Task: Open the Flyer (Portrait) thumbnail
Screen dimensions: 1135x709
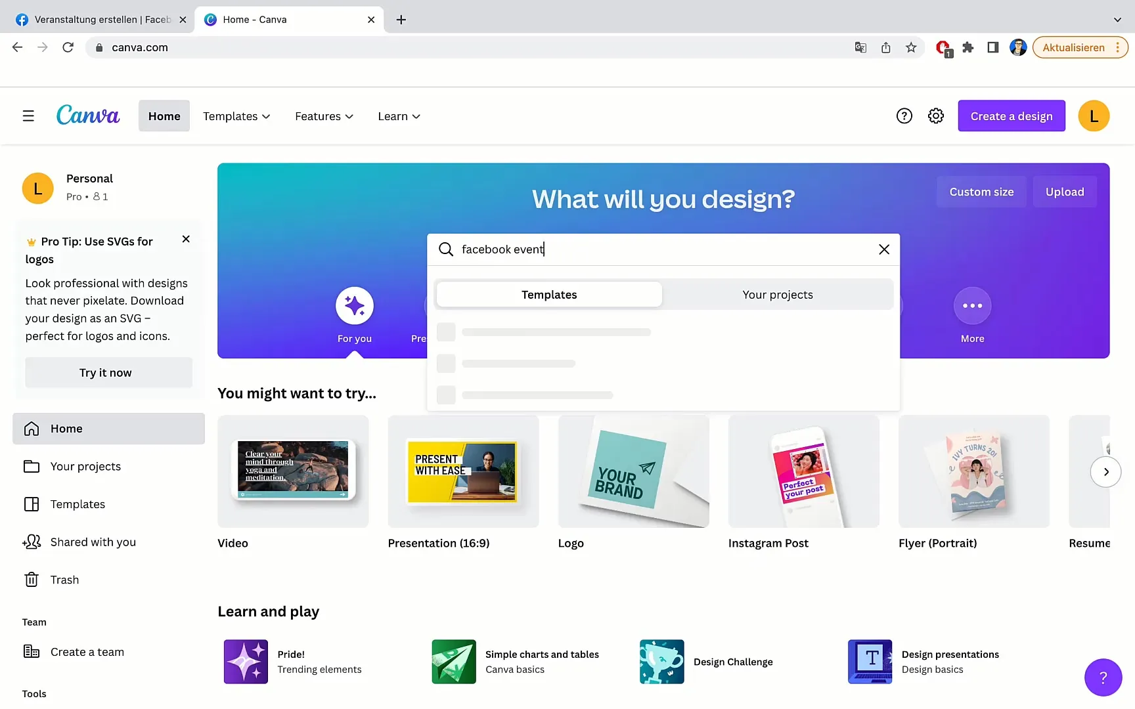Action: click(x=973, y=471)
